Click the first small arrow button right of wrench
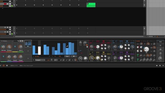This screenshot has width=165, height=93. [x=20, y=41]
